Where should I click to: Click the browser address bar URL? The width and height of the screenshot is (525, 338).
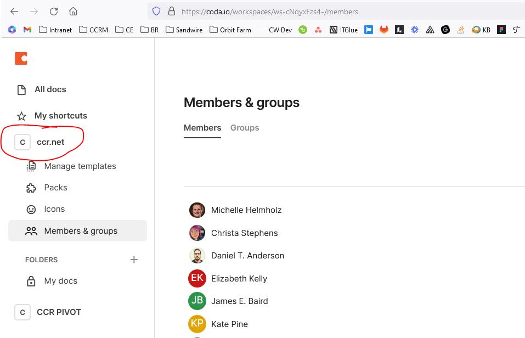point(269,12)
